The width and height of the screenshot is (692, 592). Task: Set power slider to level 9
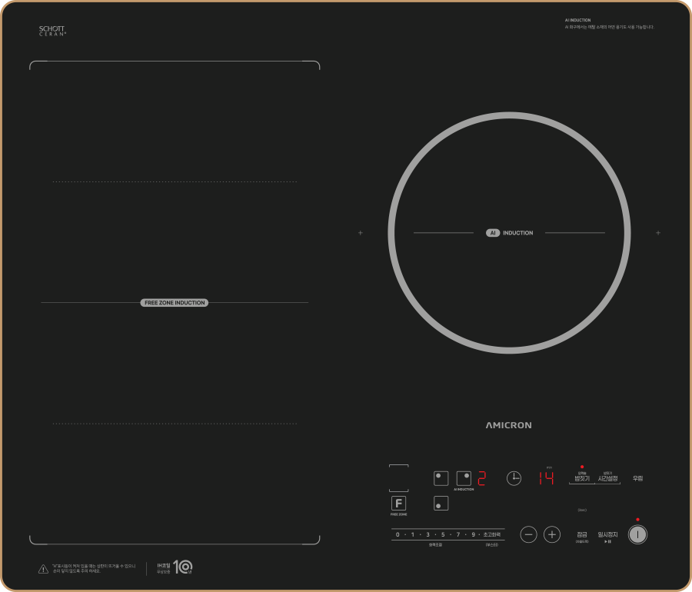click(x=473, y=534)
